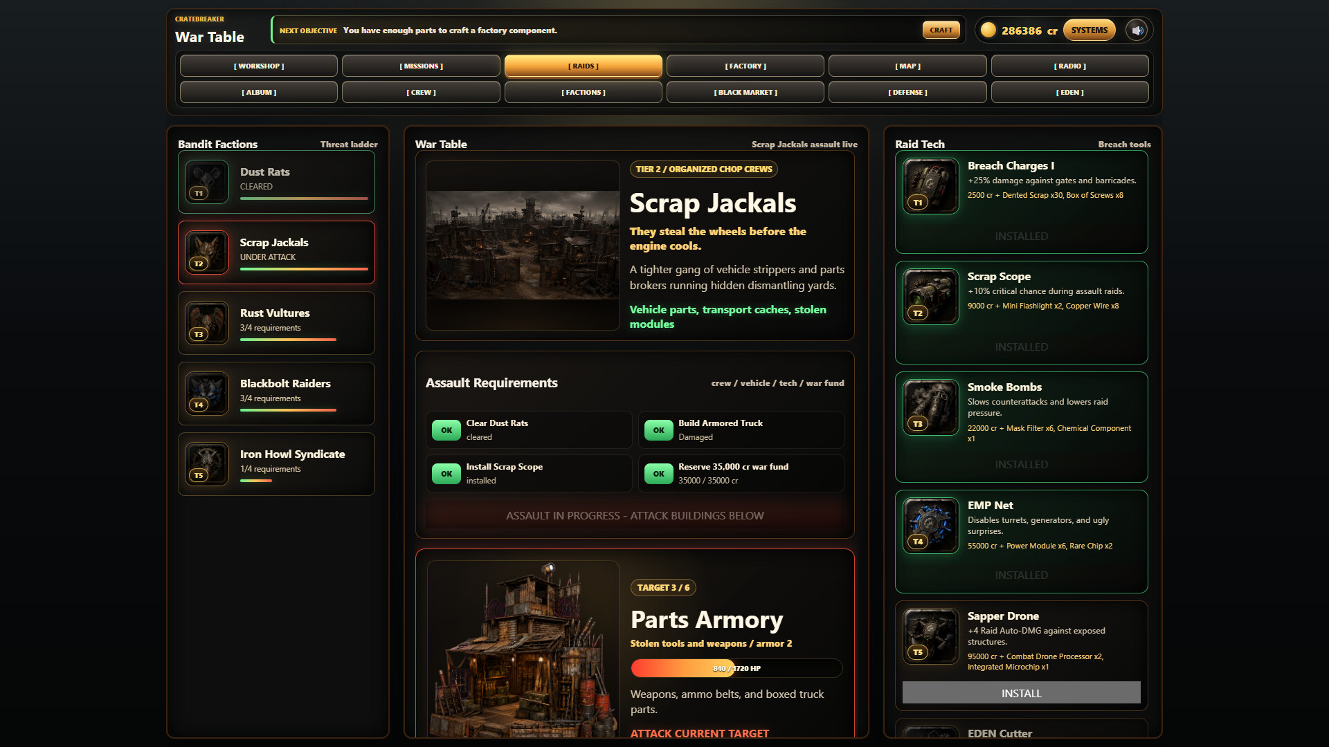Select the Blackbolt Raiders faction portrait
Viewport: 1329px width, 747px height.
tap(207, 394)
